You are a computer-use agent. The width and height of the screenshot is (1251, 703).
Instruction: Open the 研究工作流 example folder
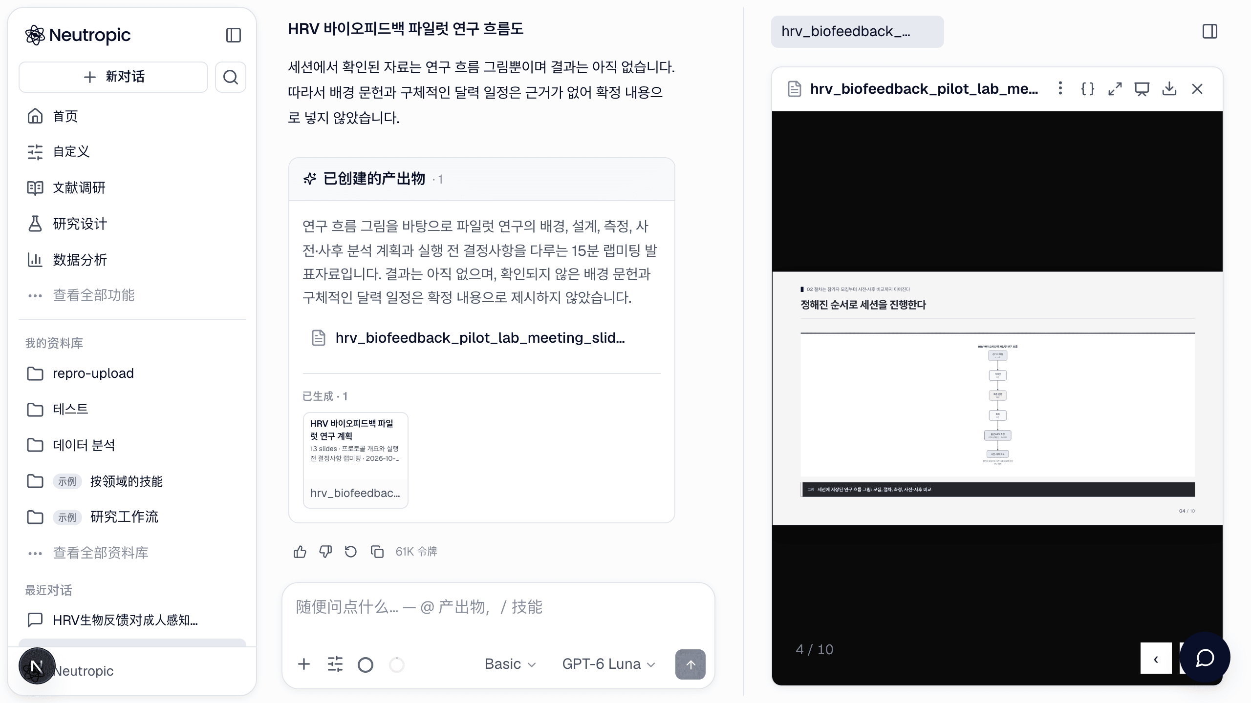click(132, 517)
